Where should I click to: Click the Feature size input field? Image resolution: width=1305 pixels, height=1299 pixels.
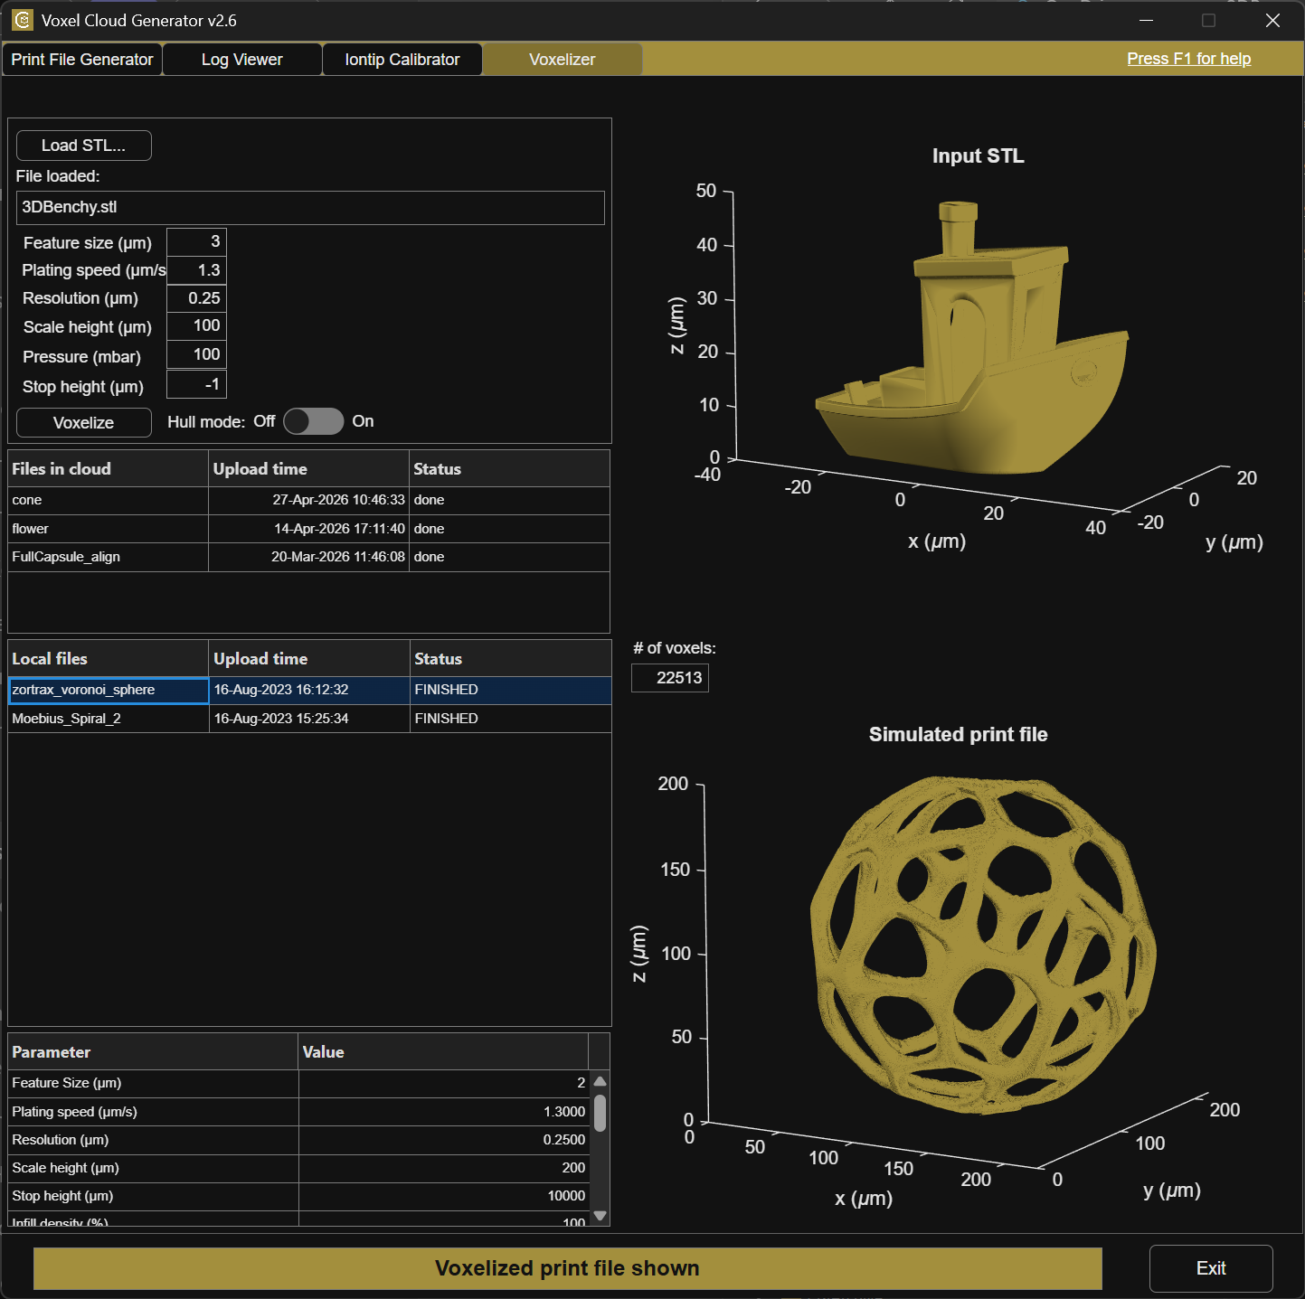(x=196, y=242)
